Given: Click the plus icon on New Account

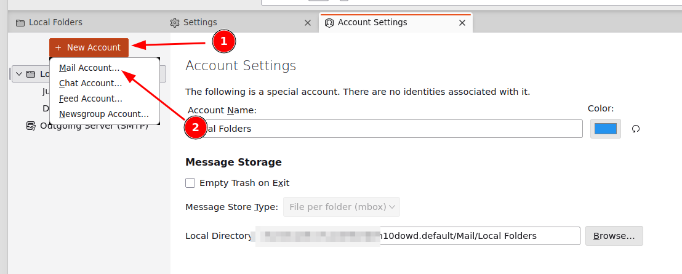Looking at the screenshot, I should [58, 47].
